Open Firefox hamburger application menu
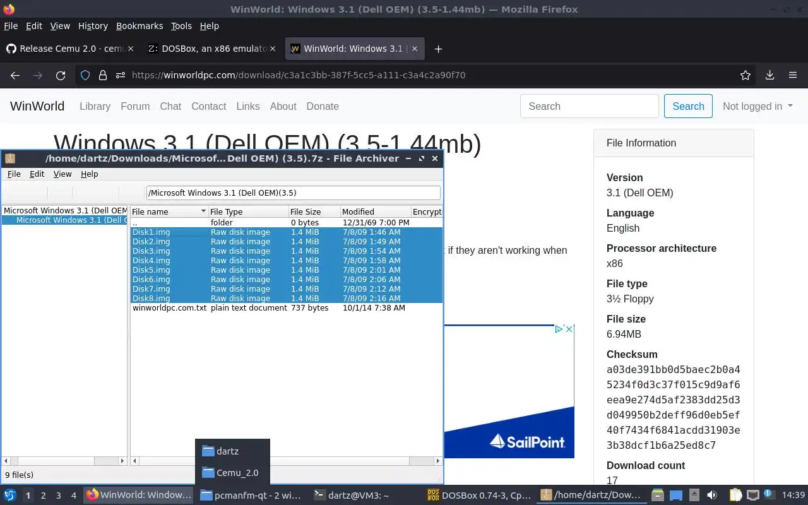Viewport: 808px width, 505px height. [793, 75]
